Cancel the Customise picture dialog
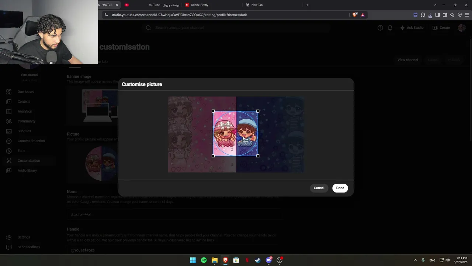472x266 pixels. tap(319, 188)
